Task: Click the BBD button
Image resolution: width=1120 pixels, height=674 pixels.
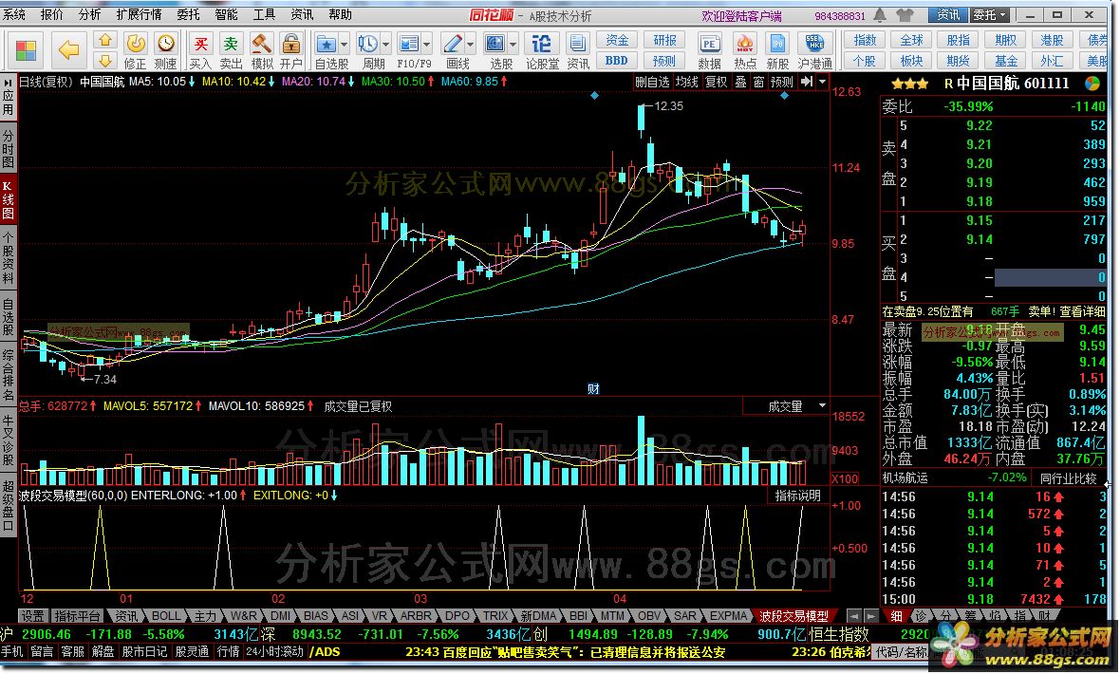Action: (x=617, y=61)
